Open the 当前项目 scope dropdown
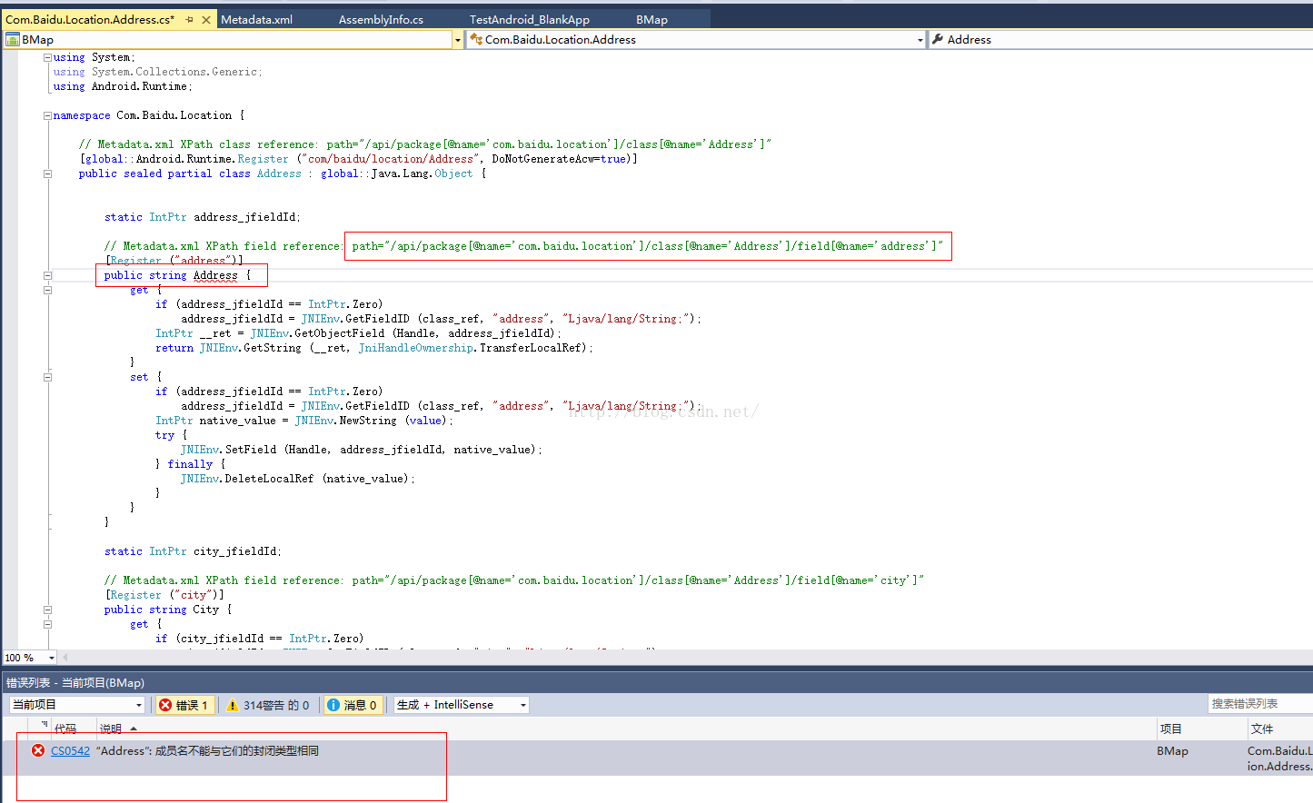The image size is (1313, 803). (x=77, y=705)
